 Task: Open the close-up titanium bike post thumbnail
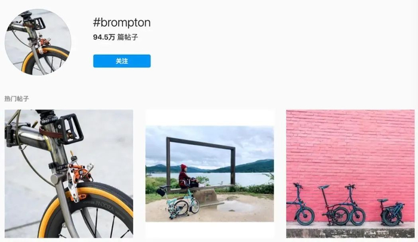[x=69, y=173]
